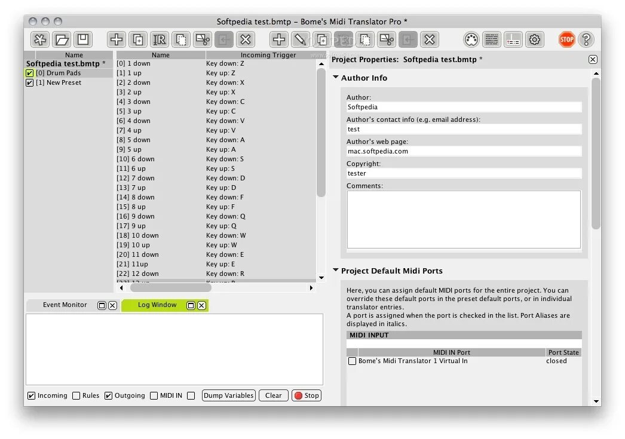Close the Event Monitor tab

(x=113, y=306)
